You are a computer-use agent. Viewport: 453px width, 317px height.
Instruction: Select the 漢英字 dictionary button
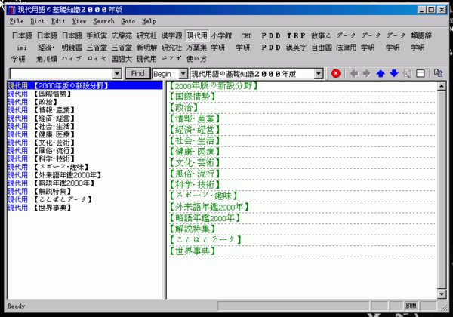(296, 48)
